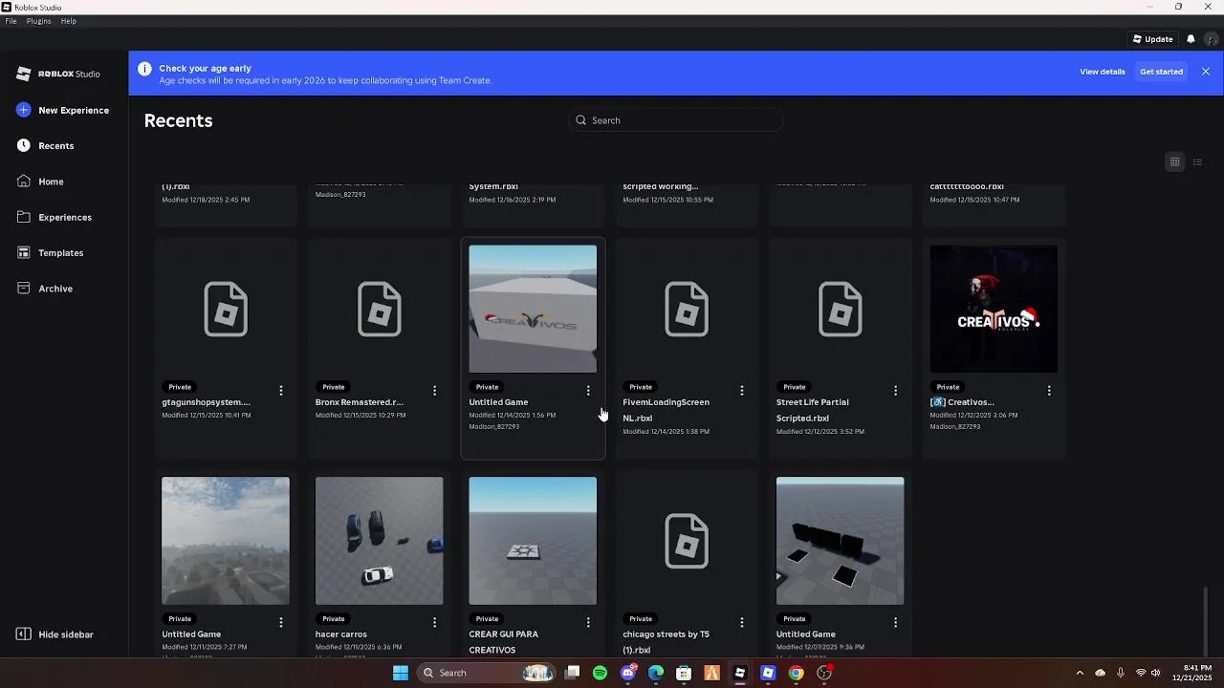Click the Update button
The height and width of the screenshot is (688, 1224).
coord(1152,39)
